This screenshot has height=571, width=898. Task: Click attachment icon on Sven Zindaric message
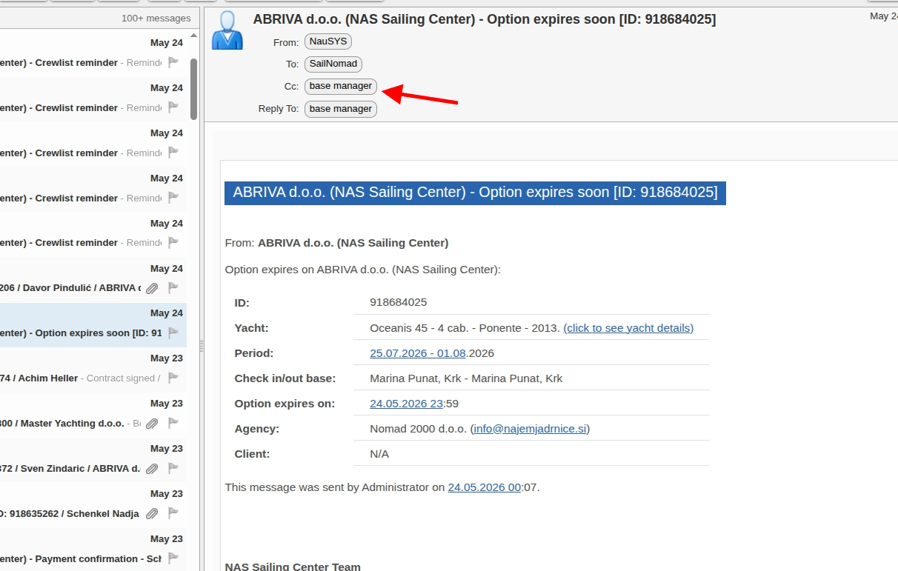pos(152,469)
